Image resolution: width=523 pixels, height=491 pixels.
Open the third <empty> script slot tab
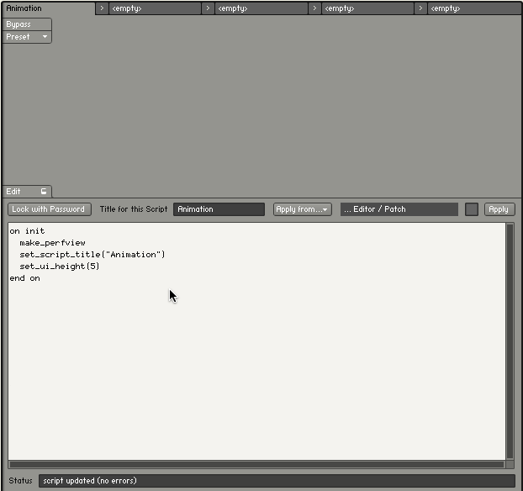tap(261, 8)
